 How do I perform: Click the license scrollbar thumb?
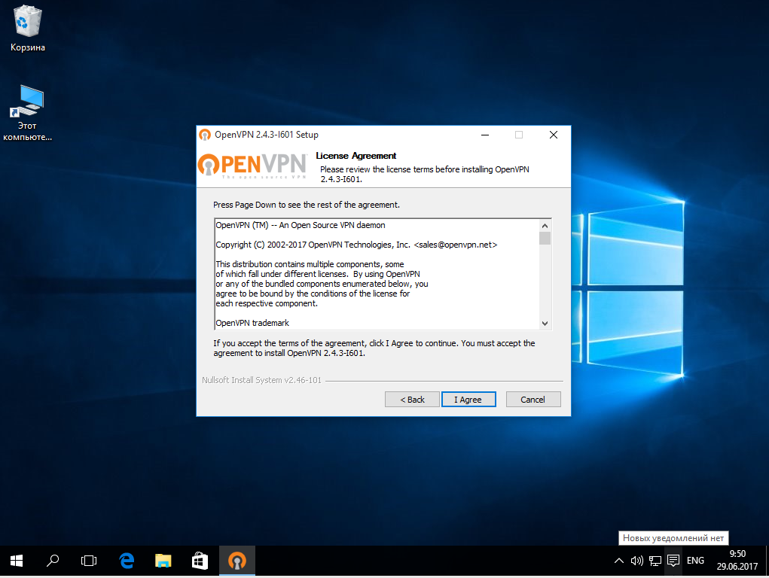click(545, 239)
